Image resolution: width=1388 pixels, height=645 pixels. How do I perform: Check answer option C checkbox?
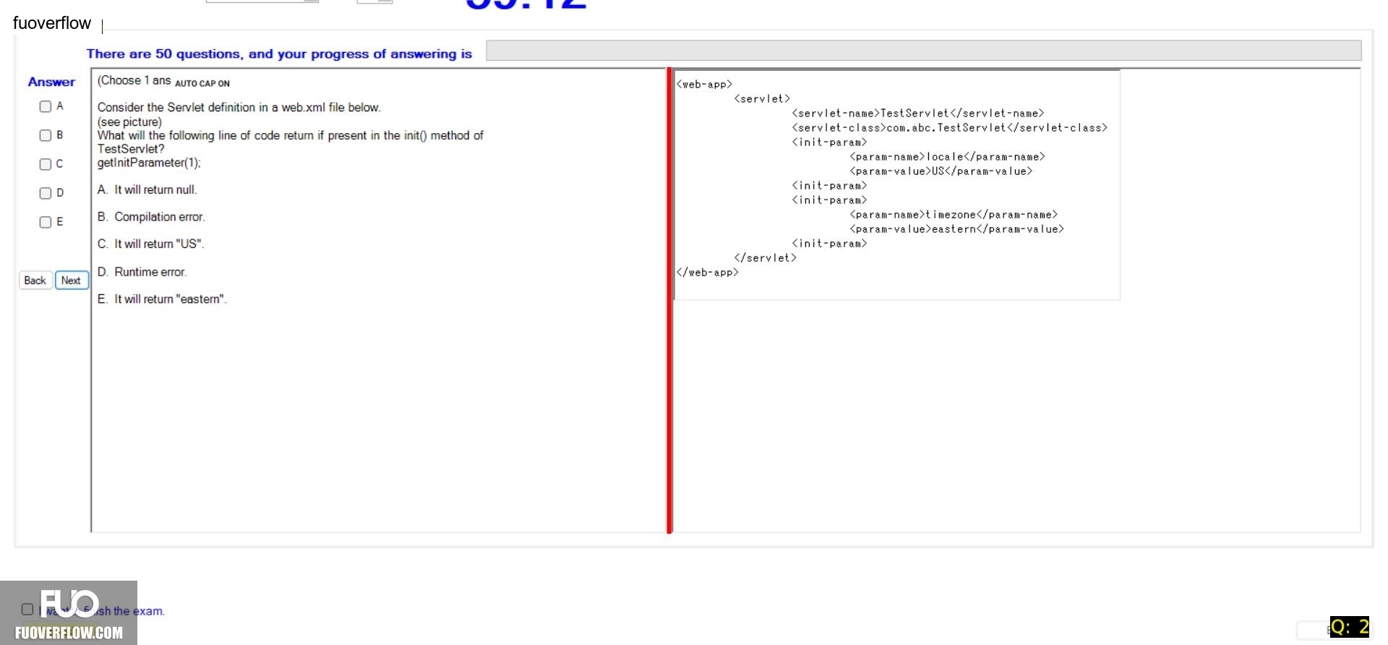point(46,164)
